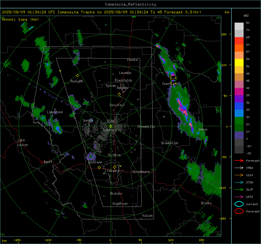
Task: Click the Lake Louise label
Action: click(22, 142)
